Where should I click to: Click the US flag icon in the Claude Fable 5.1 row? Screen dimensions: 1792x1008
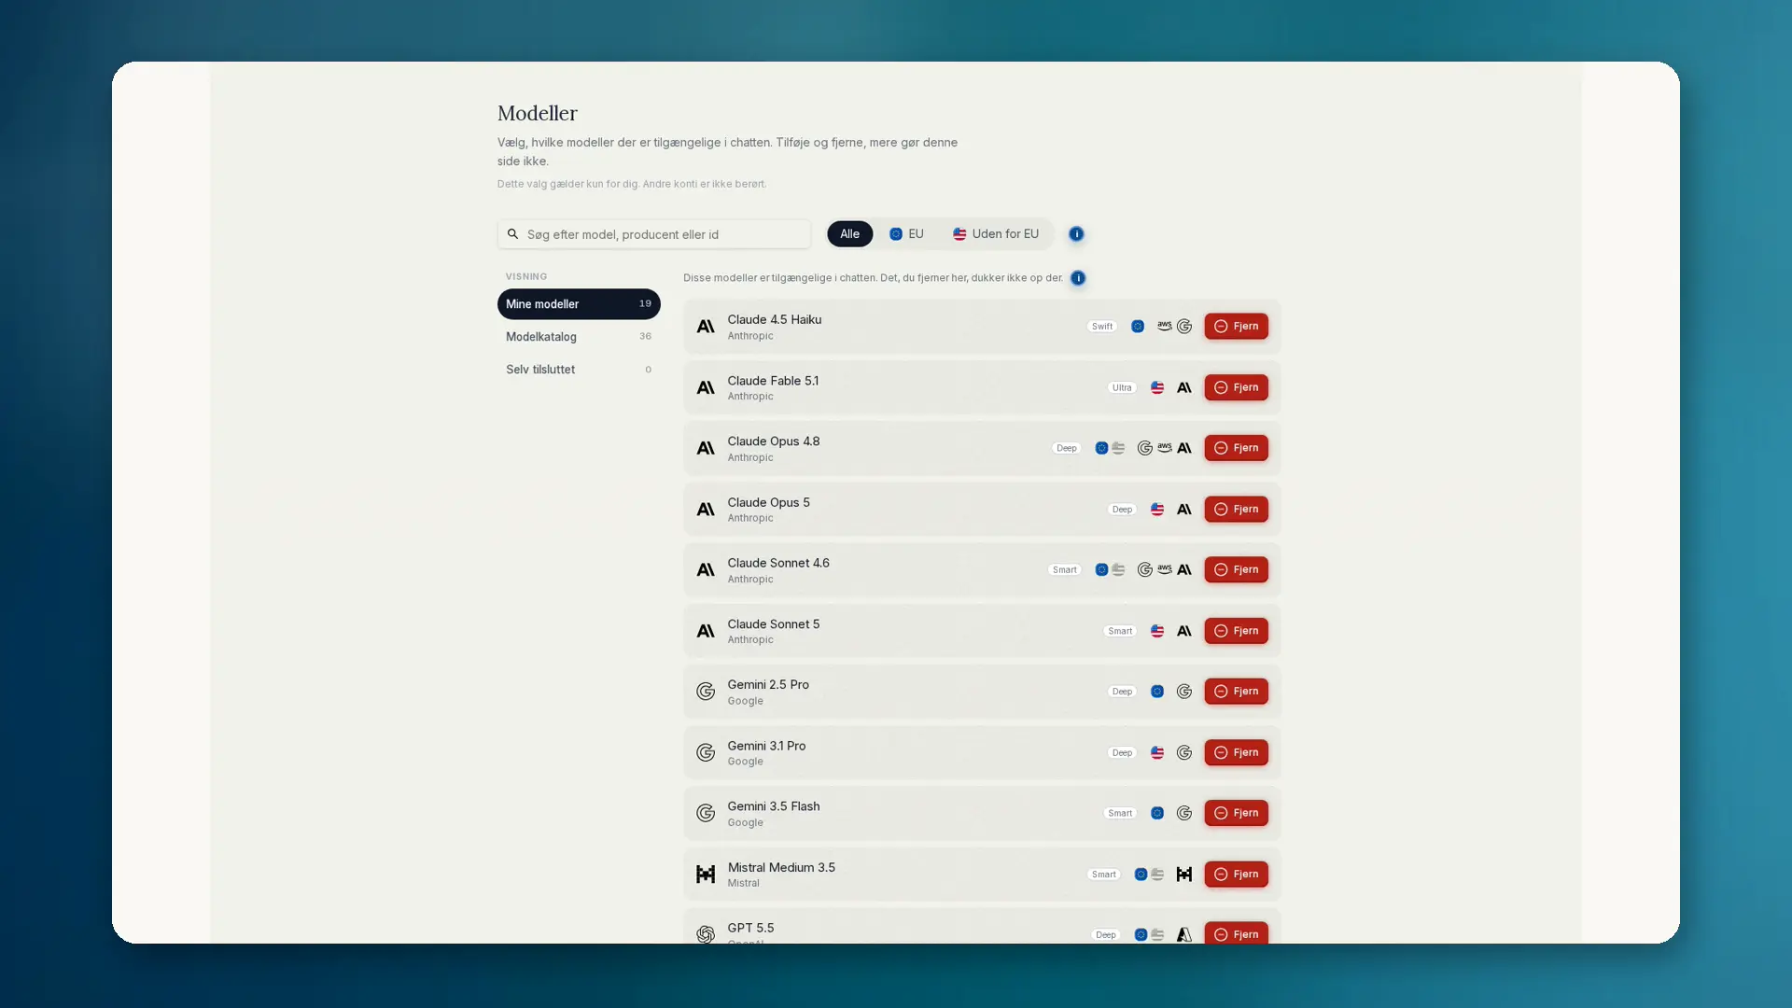[x=1157, y=387]
